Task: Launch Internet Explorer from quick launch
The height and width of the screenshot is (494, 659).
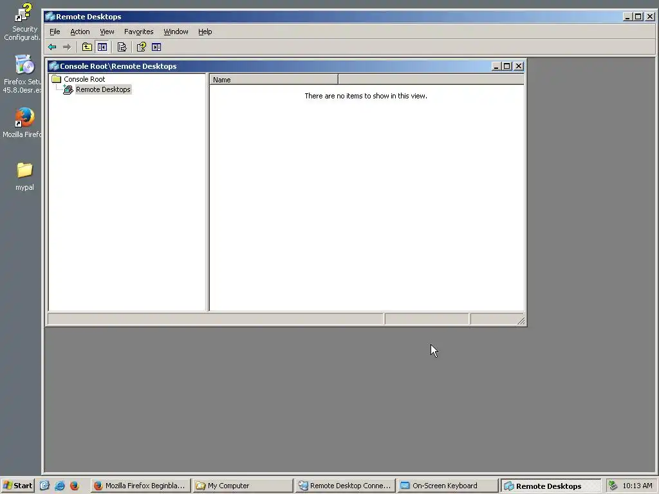Action: coord(60,486)
